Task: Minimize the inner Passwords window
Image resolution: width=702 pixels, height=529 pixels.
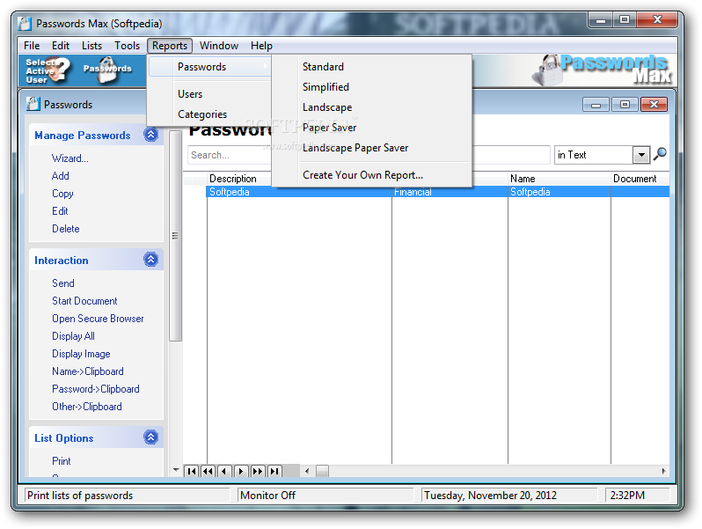Action: click(x=596, y=105)
